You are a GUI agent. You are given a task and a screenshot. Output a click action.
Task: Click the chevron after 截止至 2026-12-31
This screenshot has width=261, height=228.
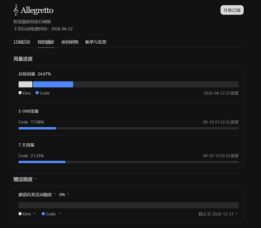[236, 213]
